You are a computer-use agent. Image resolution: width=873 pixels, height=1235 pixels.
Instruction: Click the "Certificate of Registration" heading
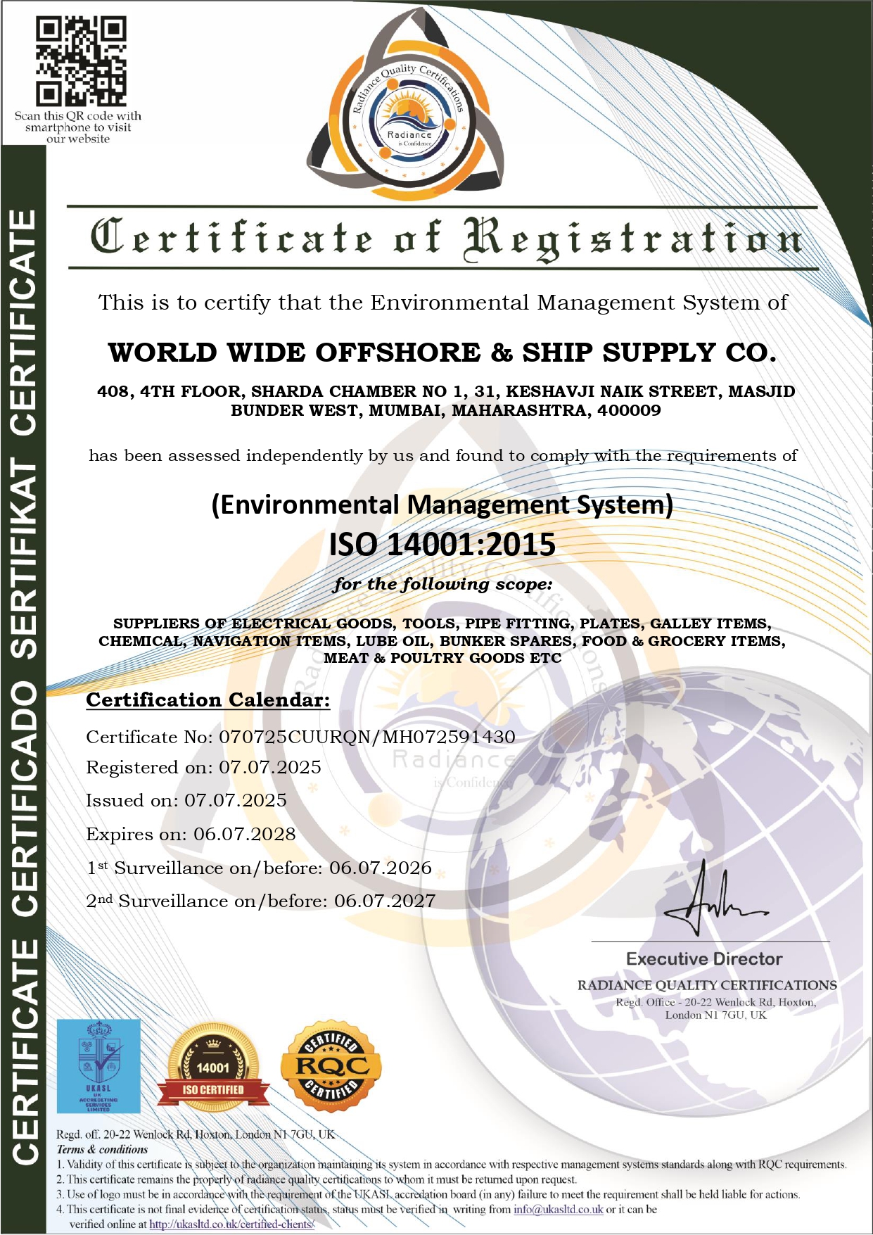click(x=446, y=239)
